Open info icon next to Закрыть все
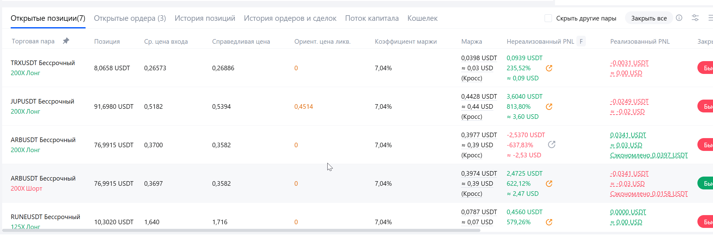The width and height of the screenshot is (713, 238). coord(679,18)
